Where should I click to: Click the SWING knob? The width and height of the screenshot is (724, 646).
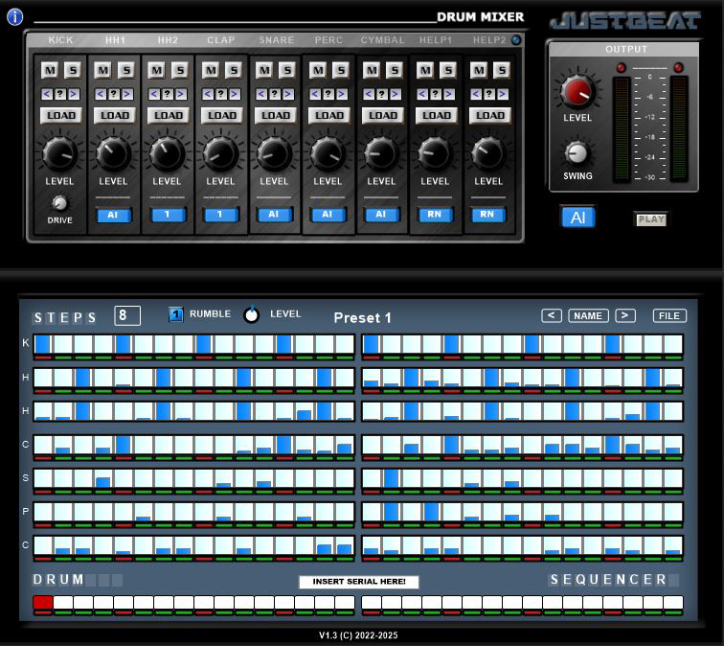(577, 153)
